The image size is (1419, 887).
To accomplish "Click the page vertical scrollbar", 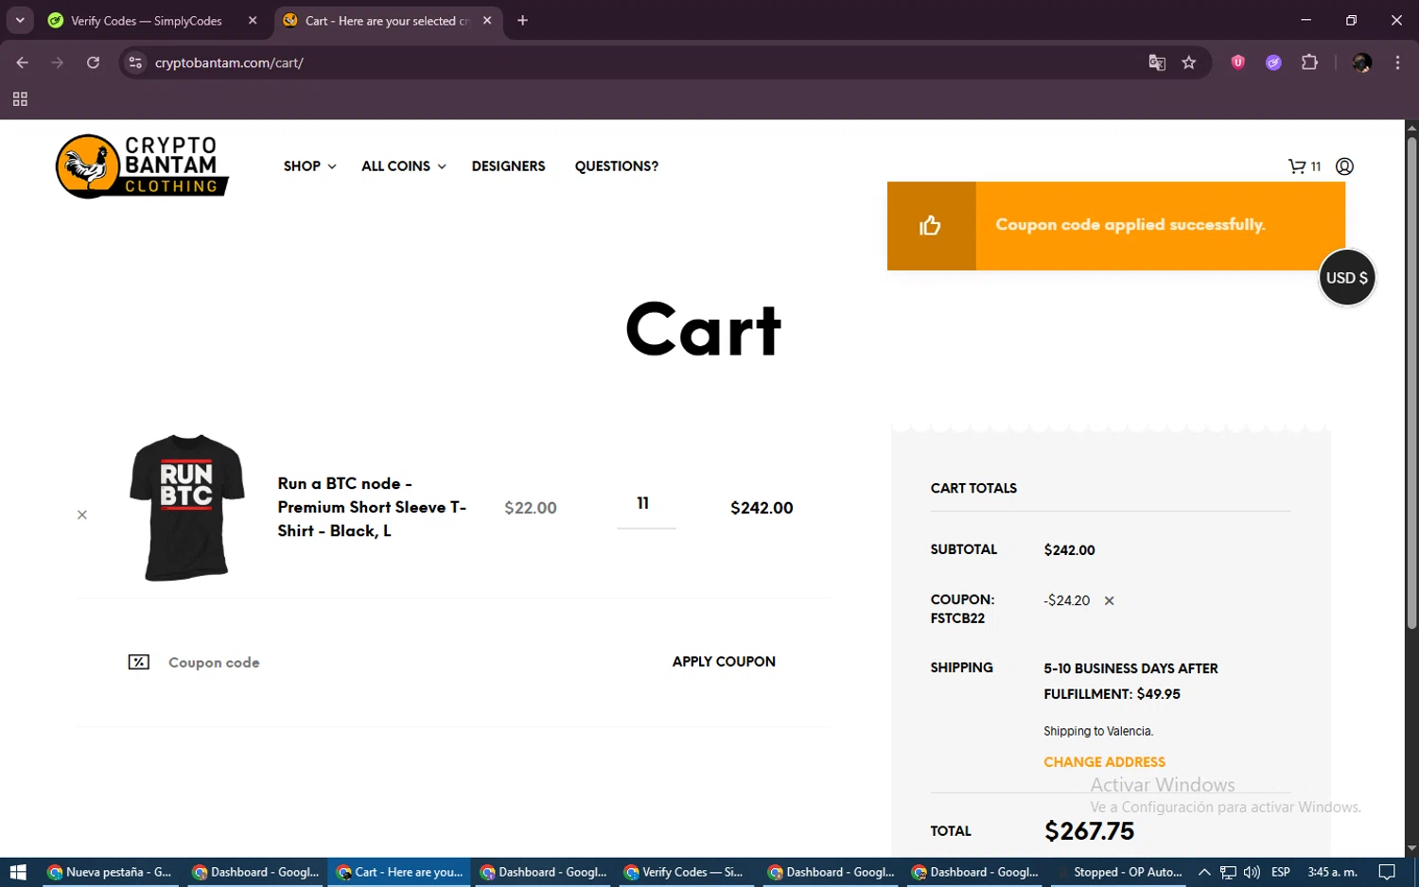I will pos(1411,383).
